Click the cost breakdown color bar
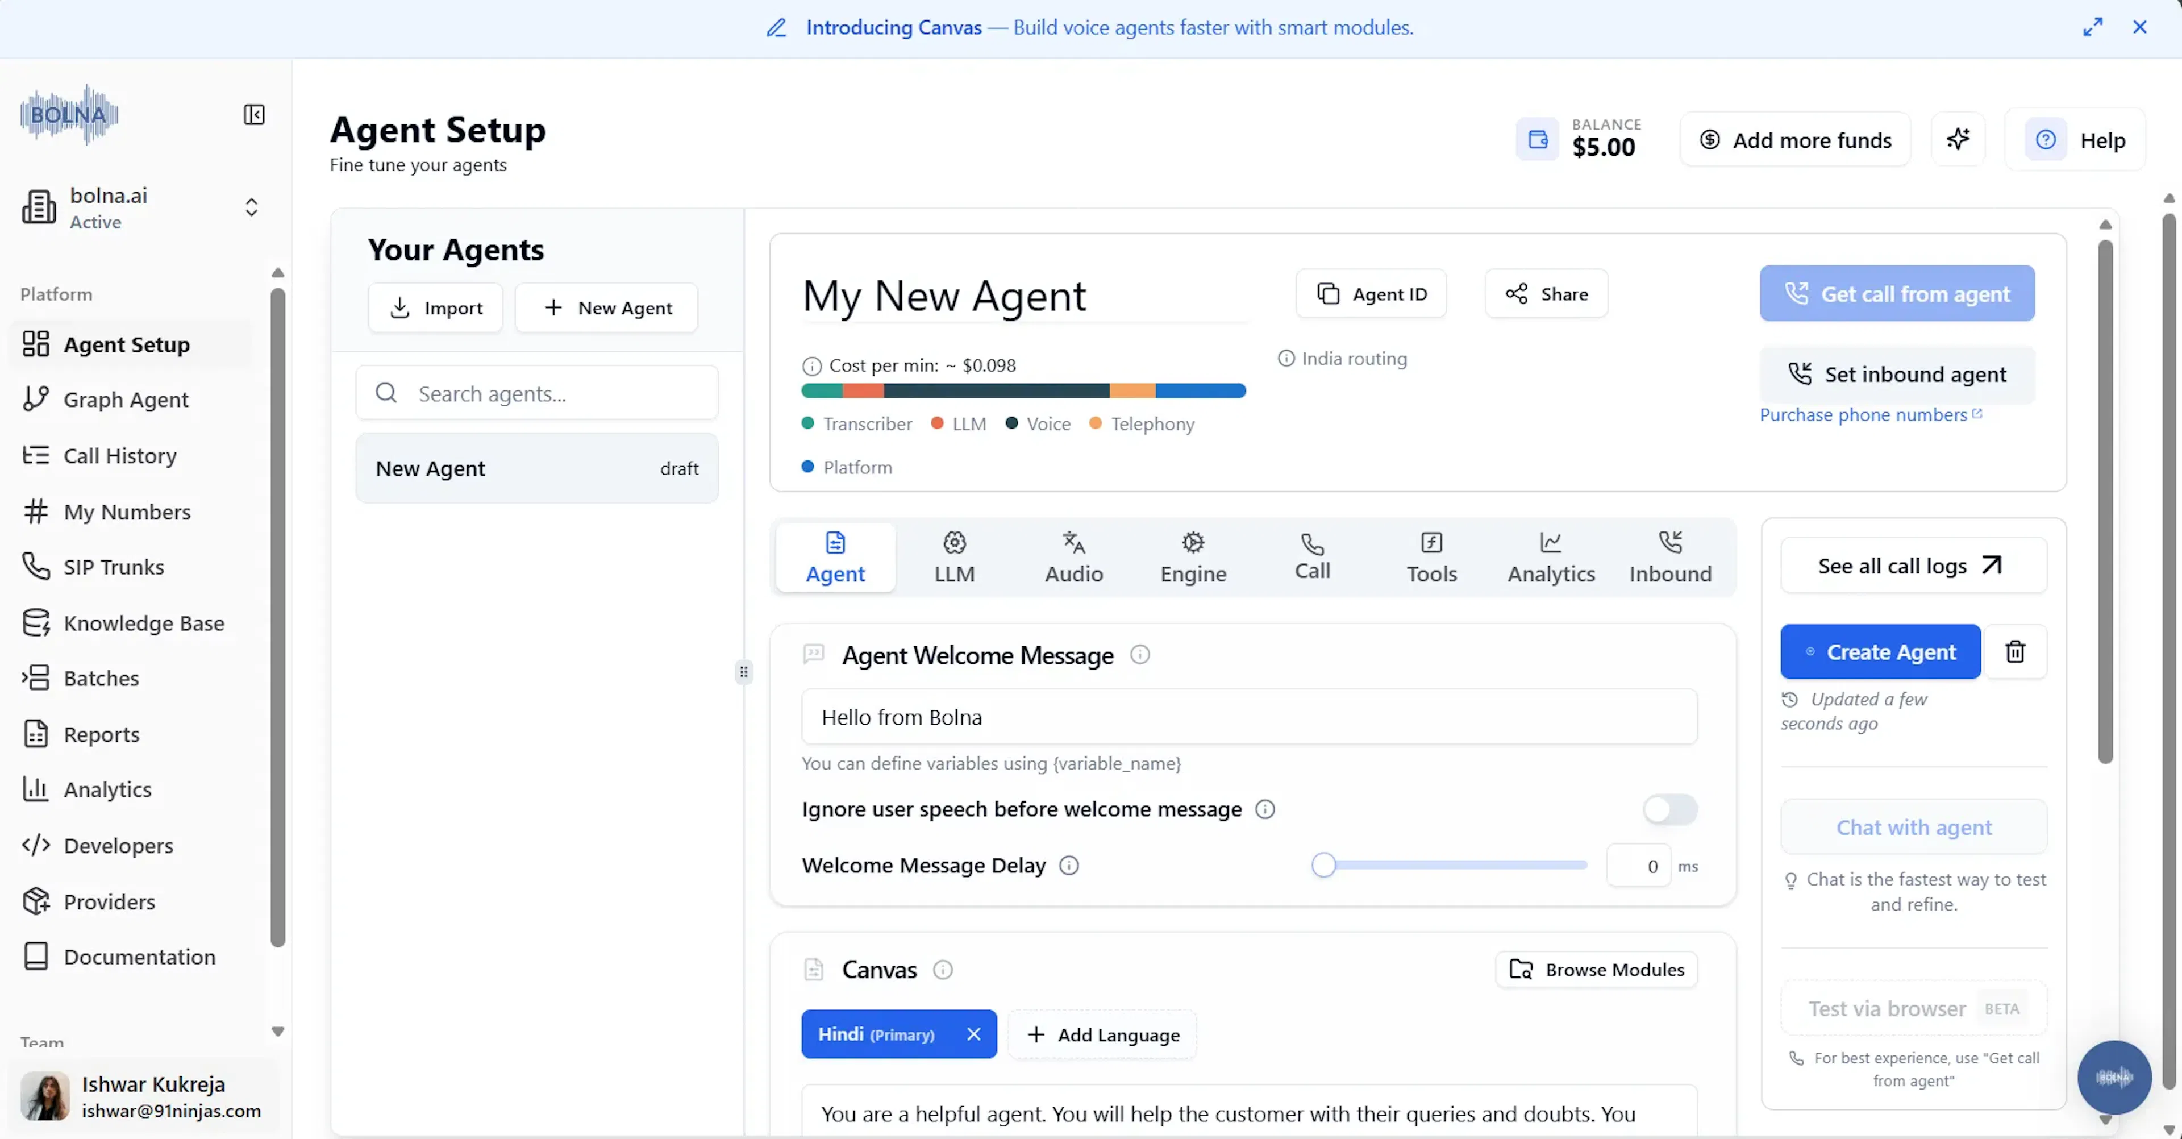This screenshot has height=1139, width=2182. (1023, 390)
